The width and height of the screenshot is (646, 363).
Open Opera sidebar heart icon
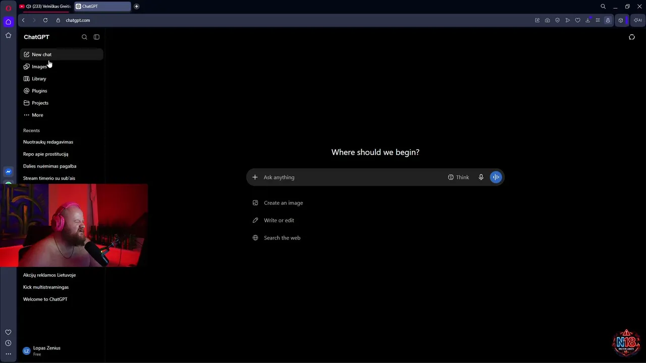pos(8,332)
